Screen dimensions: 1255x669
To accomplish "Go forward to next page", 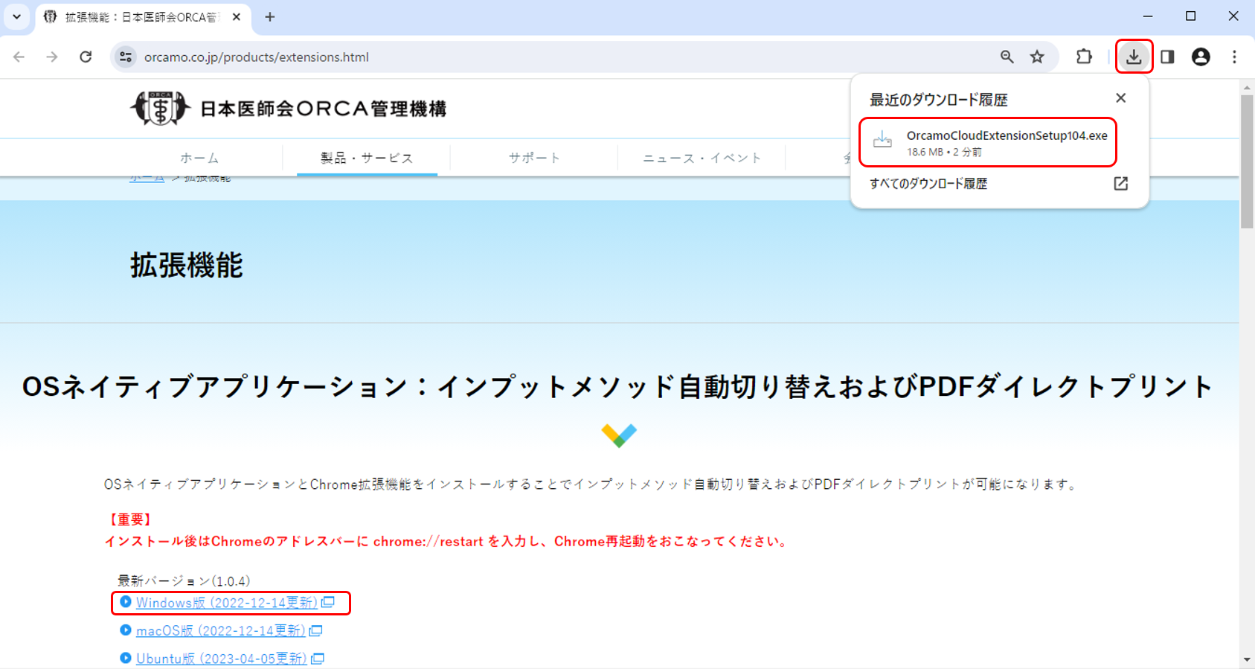I will (52, 57).
